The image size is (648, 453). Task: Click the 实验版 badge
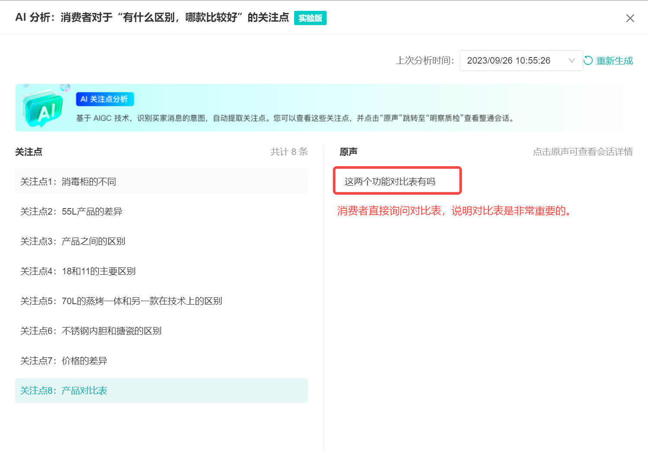click(310, 18)
